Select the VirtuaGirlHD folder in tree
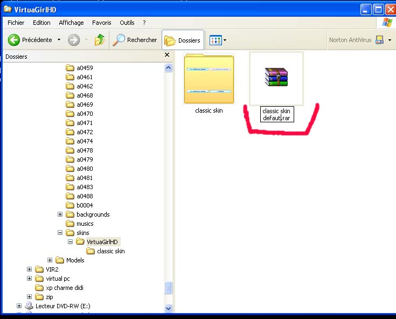The image size is (396, 319). 98,242
